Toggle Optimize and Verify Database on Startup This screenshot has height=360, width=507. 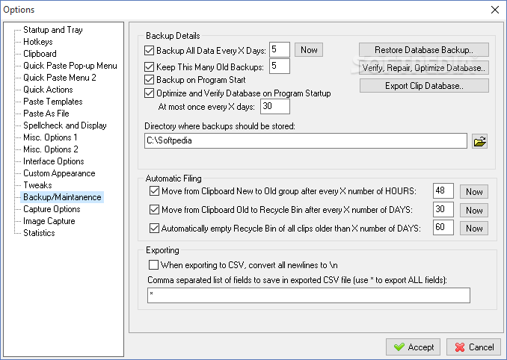coord(149,93)
